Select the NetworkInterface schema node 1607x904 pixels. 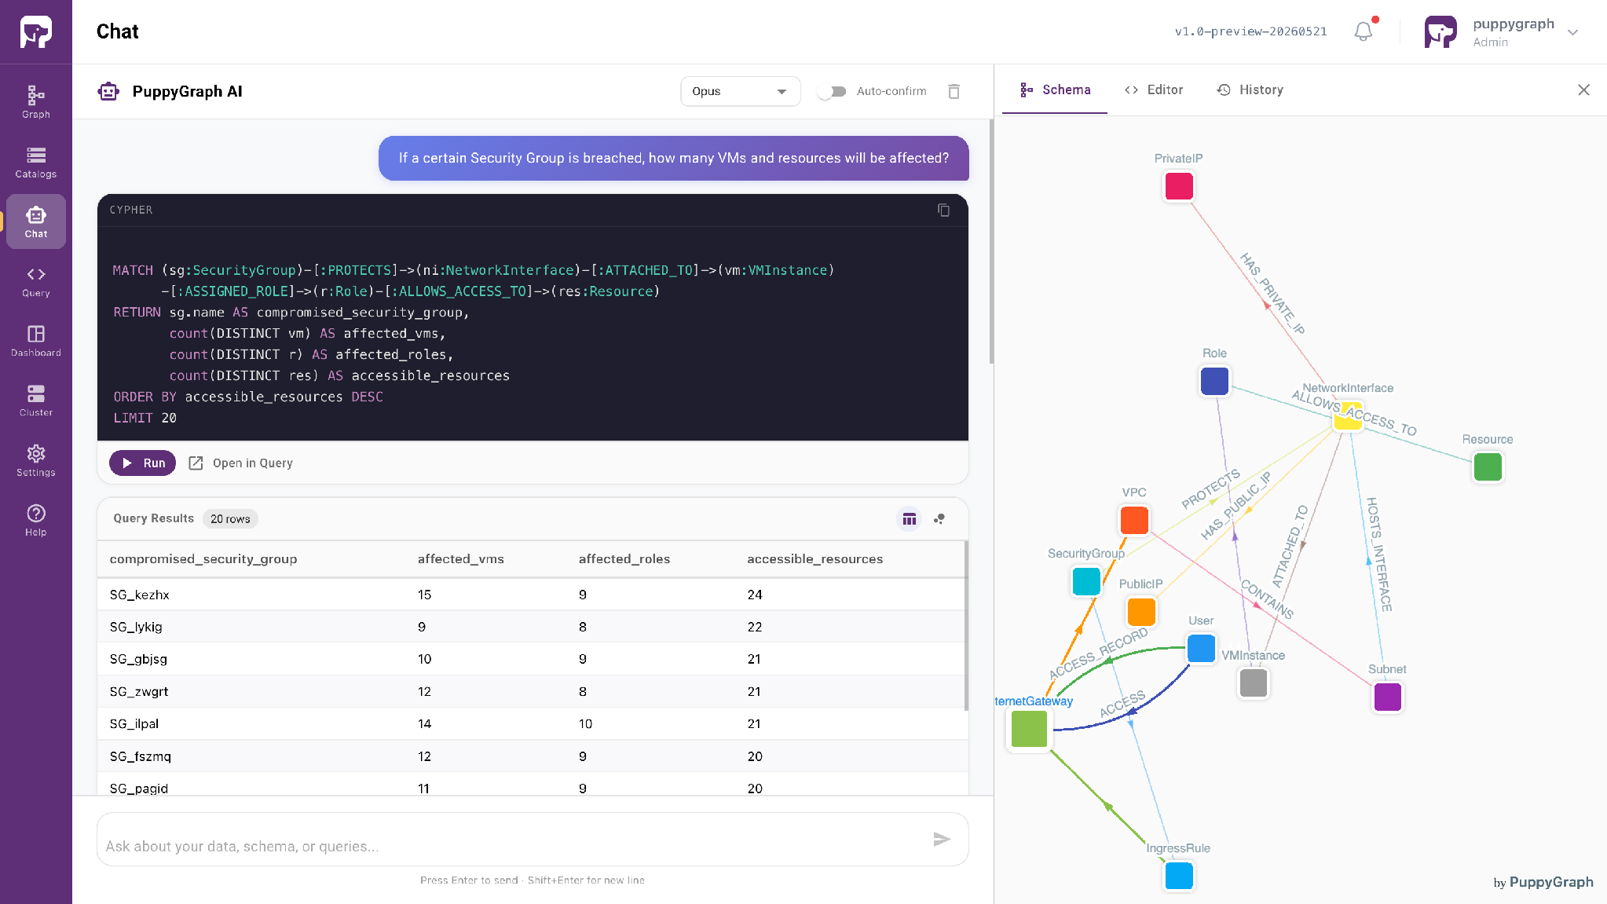coord(1348,417)
